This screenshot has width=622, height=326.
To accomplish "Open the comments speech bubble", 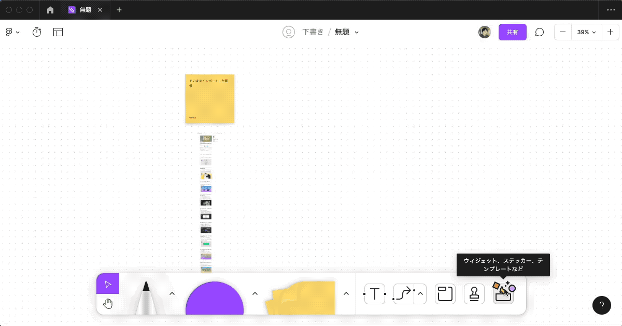I will pyautogui.click(x=539, y=32).
